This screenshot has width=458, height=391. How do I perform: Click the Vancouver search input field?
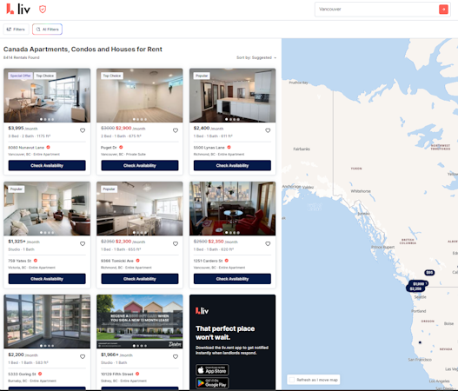coord(377,10)
